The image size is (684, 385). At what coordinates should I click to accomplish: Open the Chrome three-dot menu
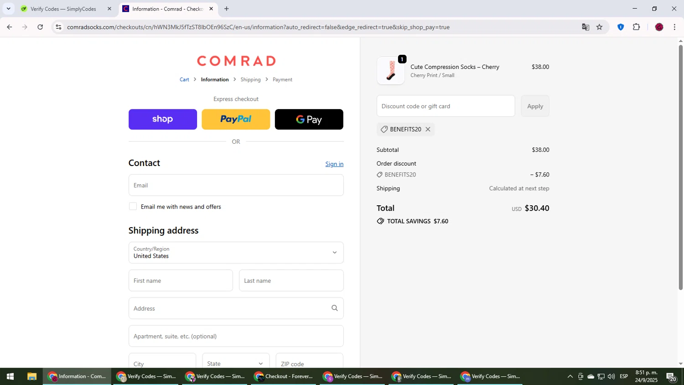(675, 27)
